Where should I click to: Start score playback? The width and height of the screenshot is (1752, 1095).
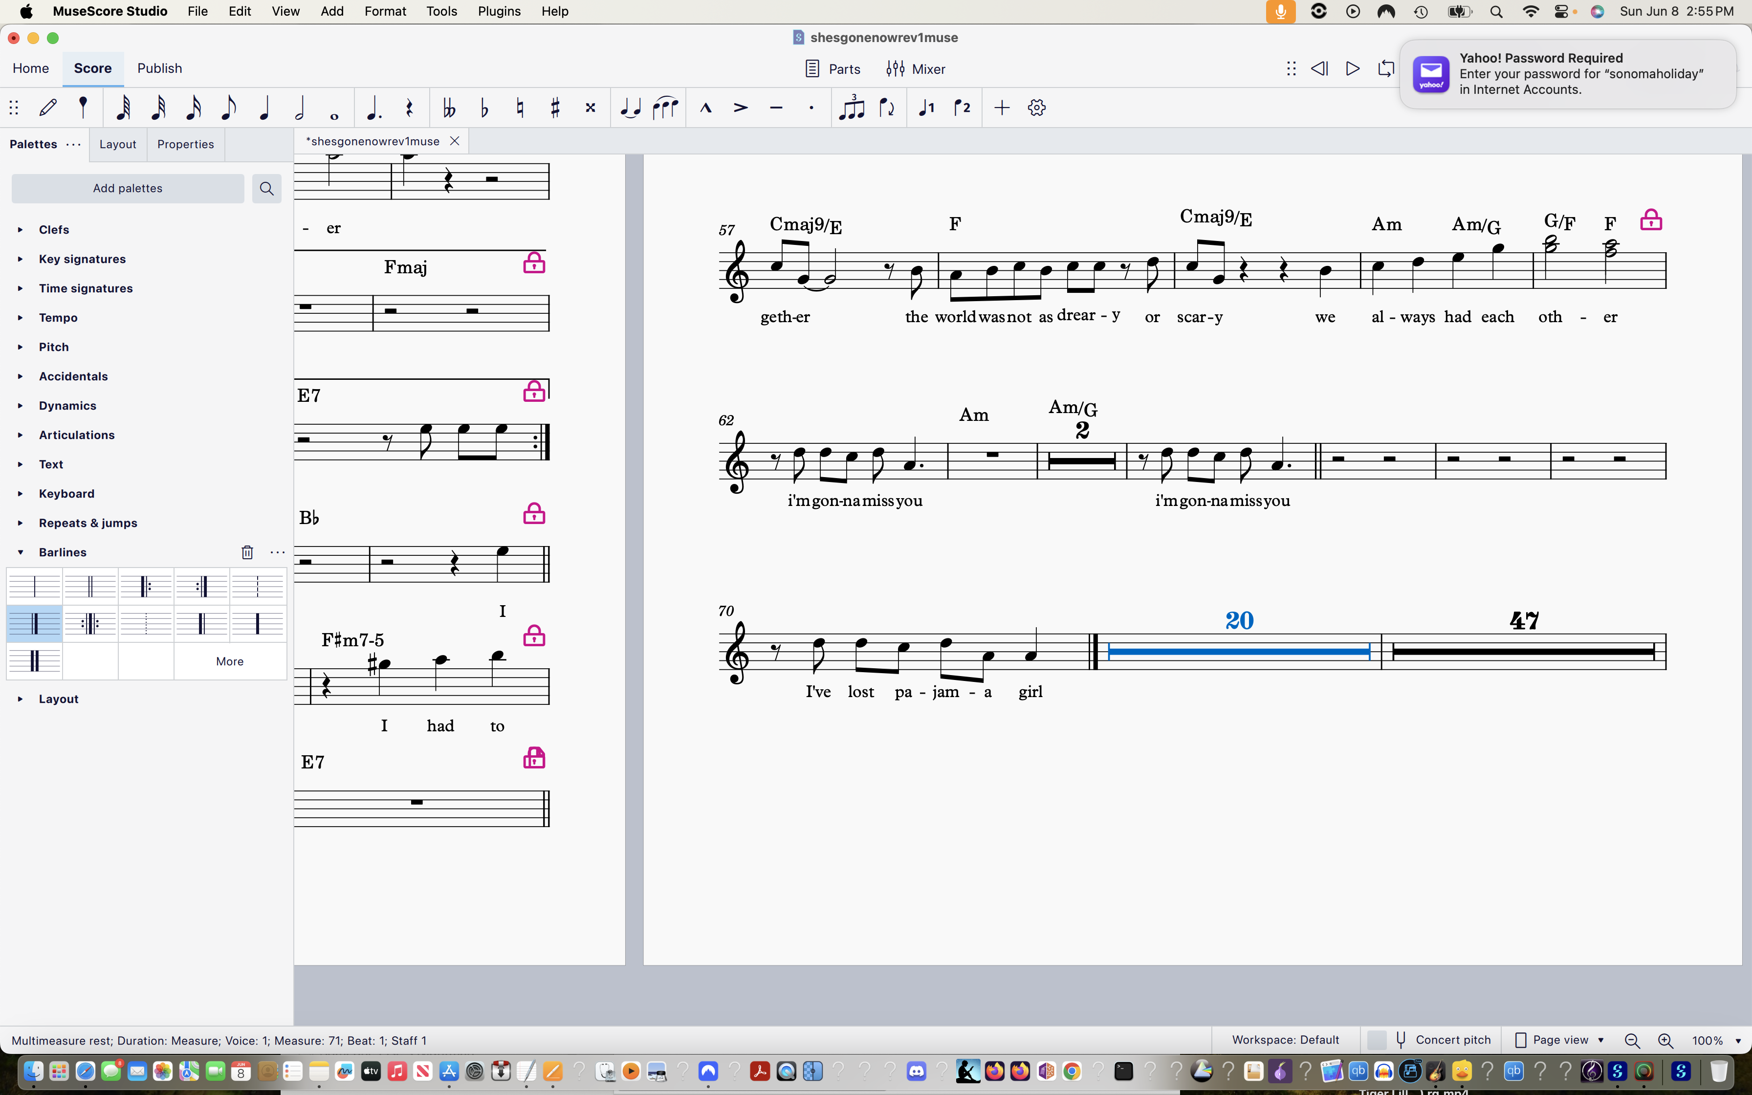point(1352,69)
